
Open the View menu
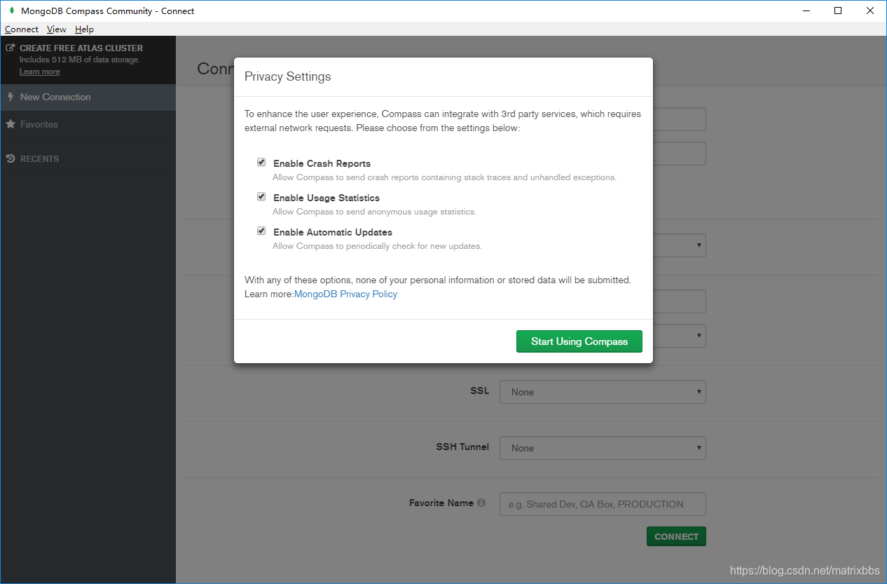pyautogui.click(x=57, y=29)
